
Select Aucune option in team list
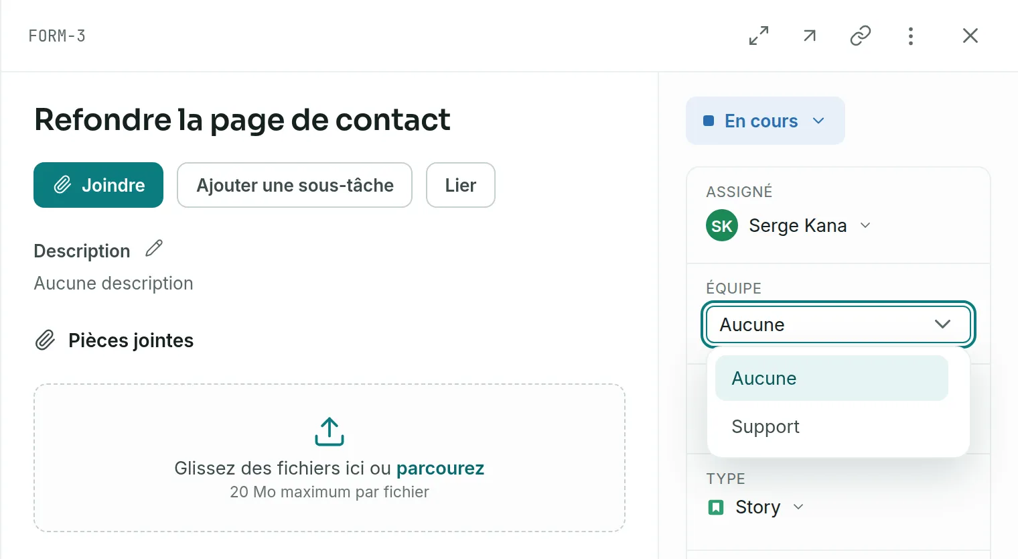(x=832, y=378)
